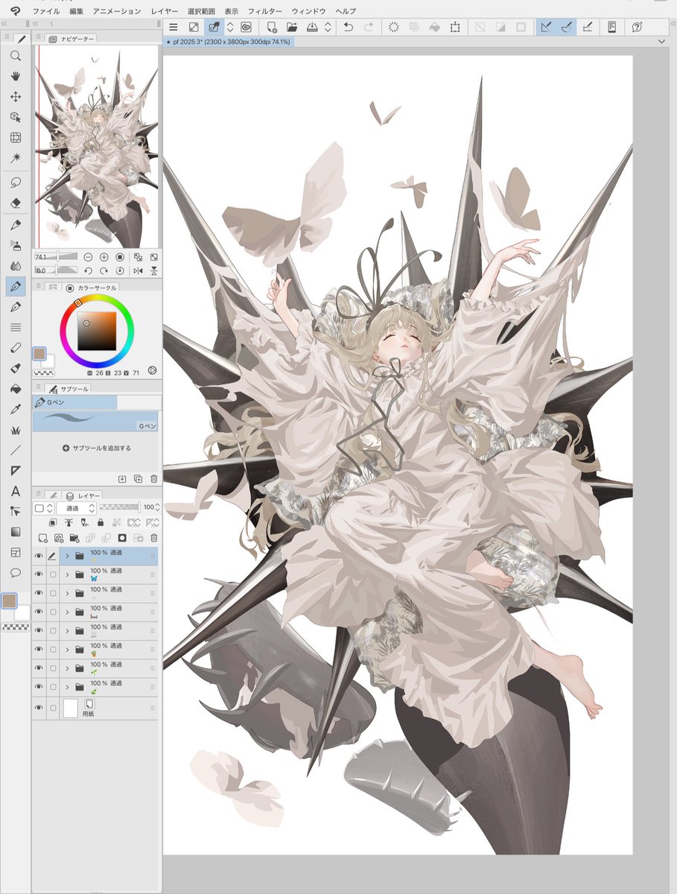Screen dimensions: 677x894
Task: Click サブツールを追加する button
Action: coord(97,448)
